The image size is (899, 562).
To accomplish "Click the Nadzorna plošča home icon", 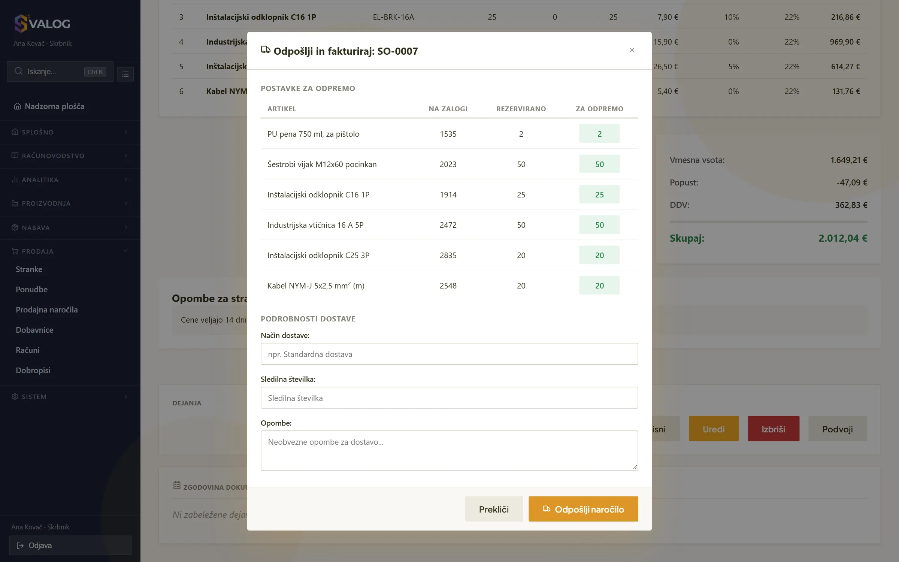I will tap(17, 106).
